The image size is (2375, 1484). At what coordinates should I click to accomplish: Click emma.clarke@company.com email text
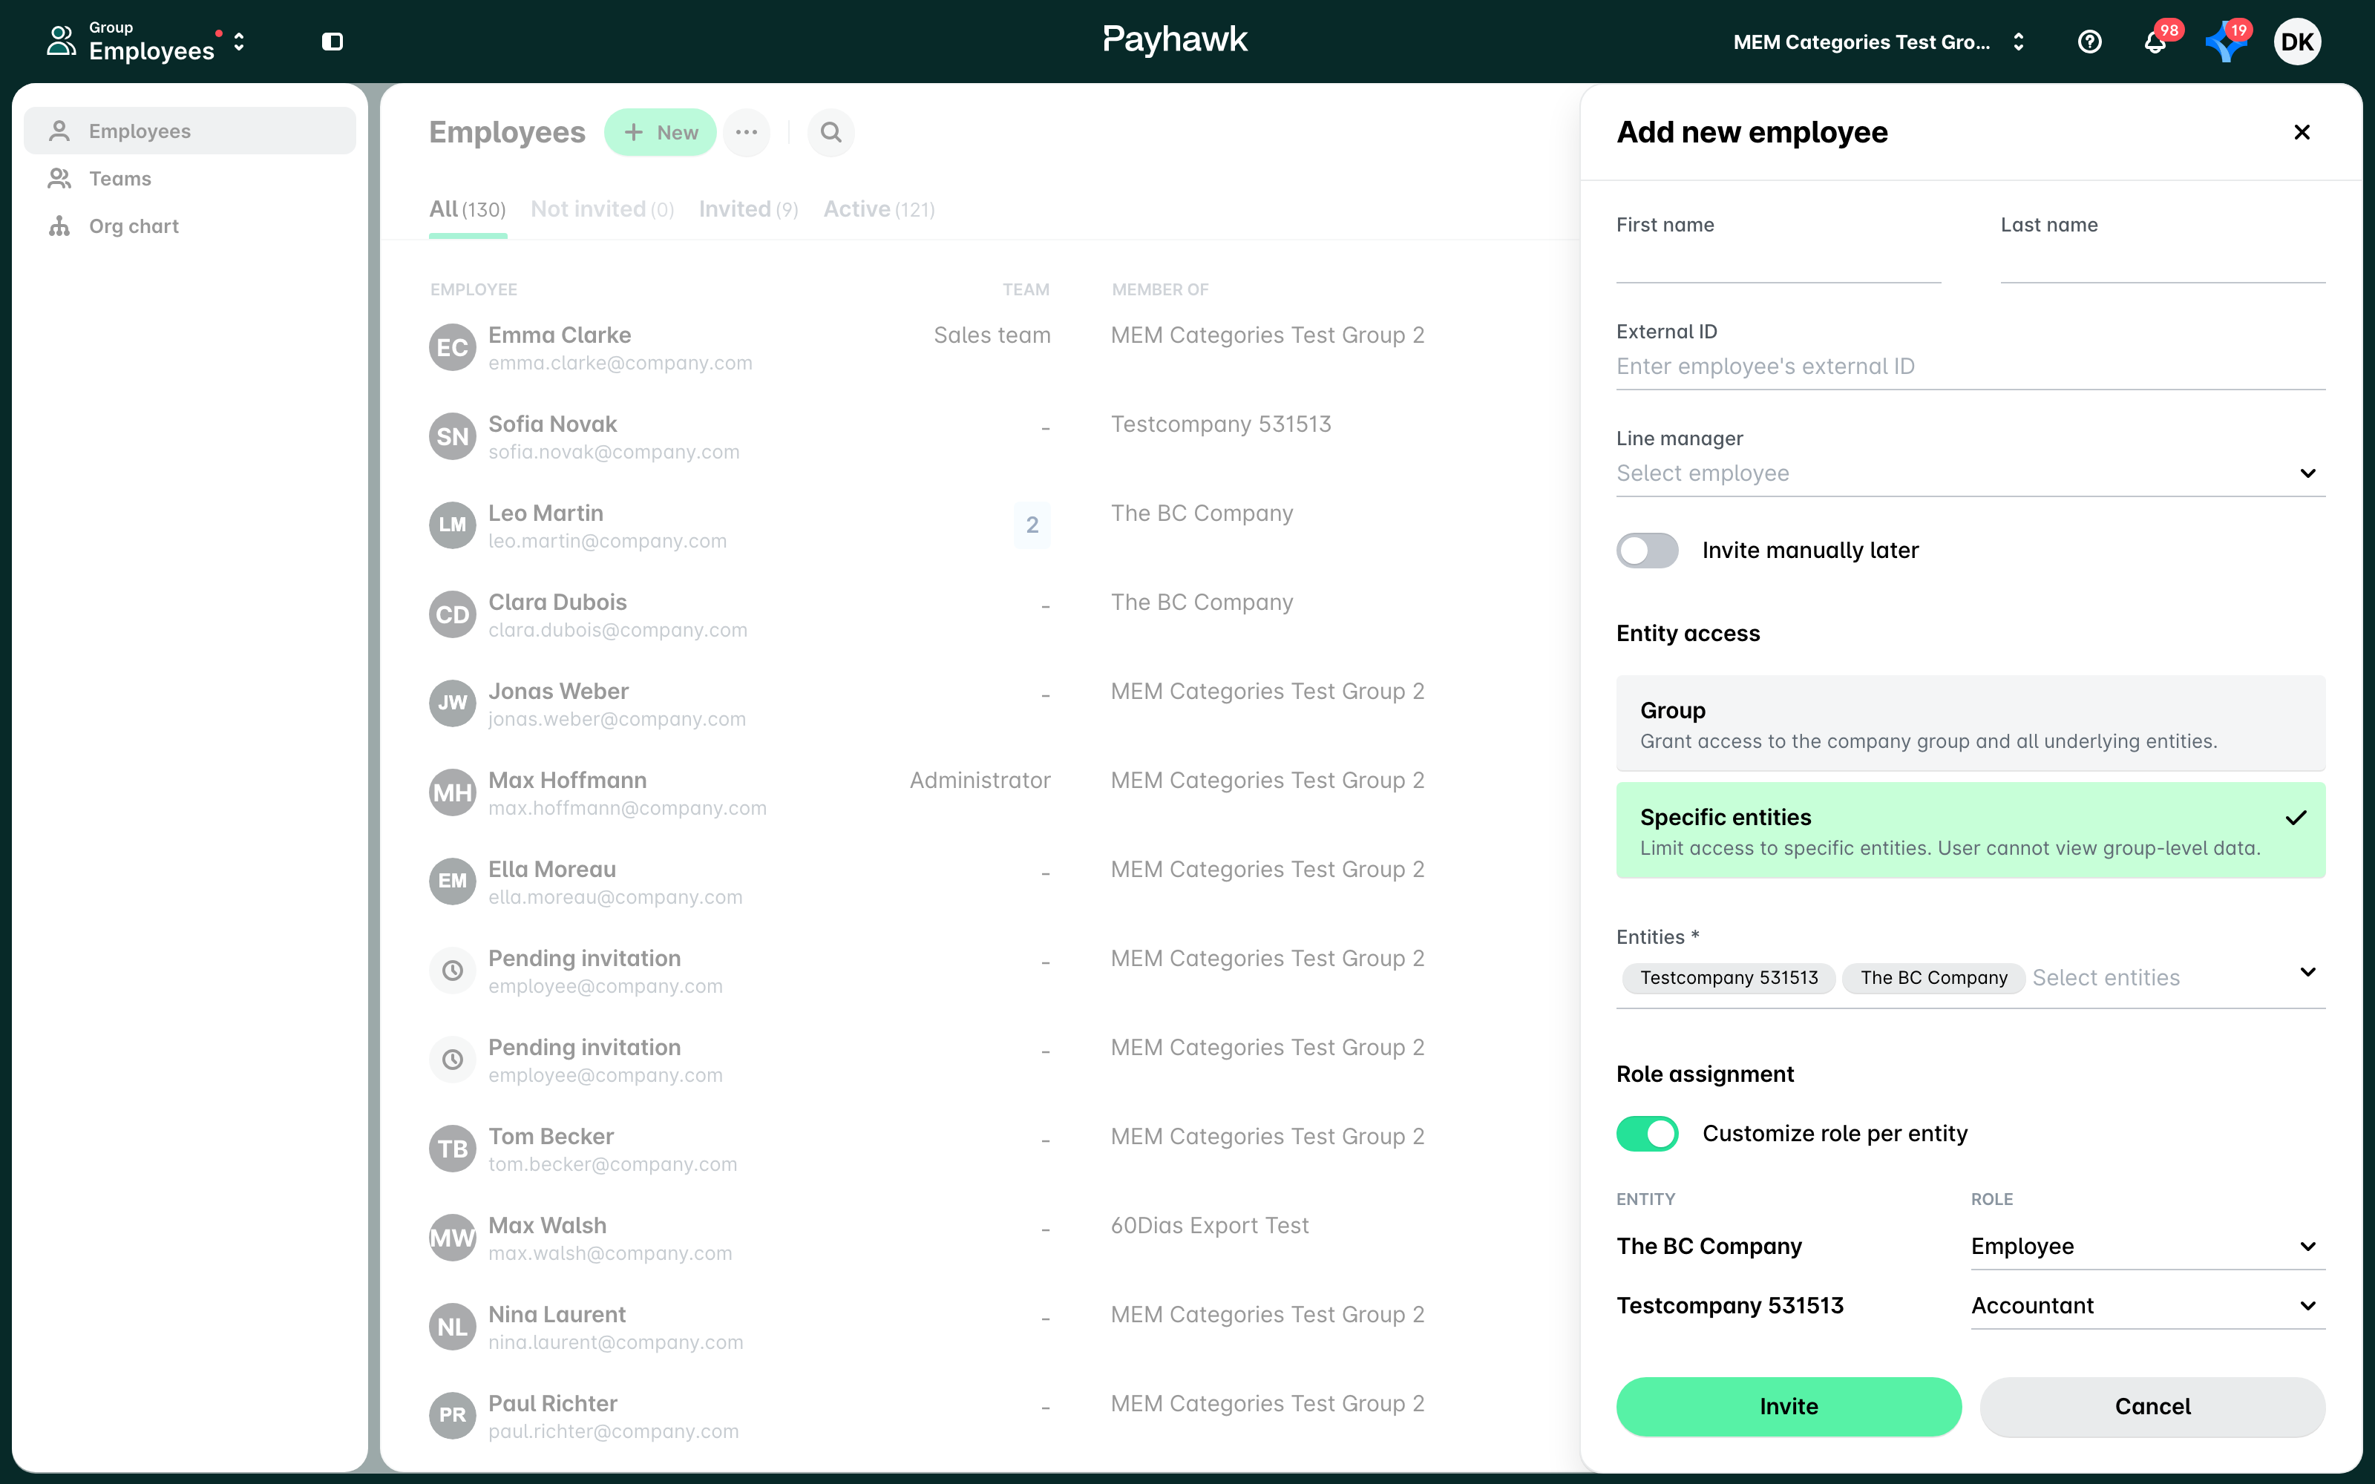click(620, 363)
